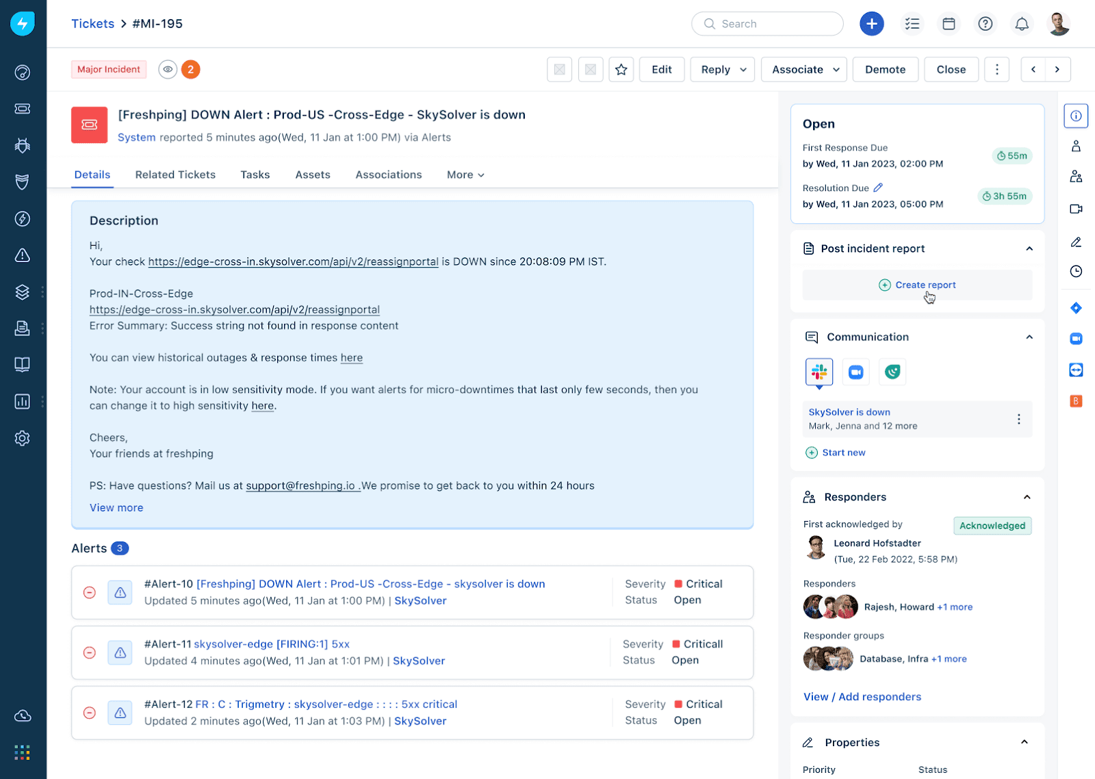Go to the next ticket arrow
Image resolution: width=1095 pixels, height=779 pixels.
pyautogui.click(x=1057, y=70)
